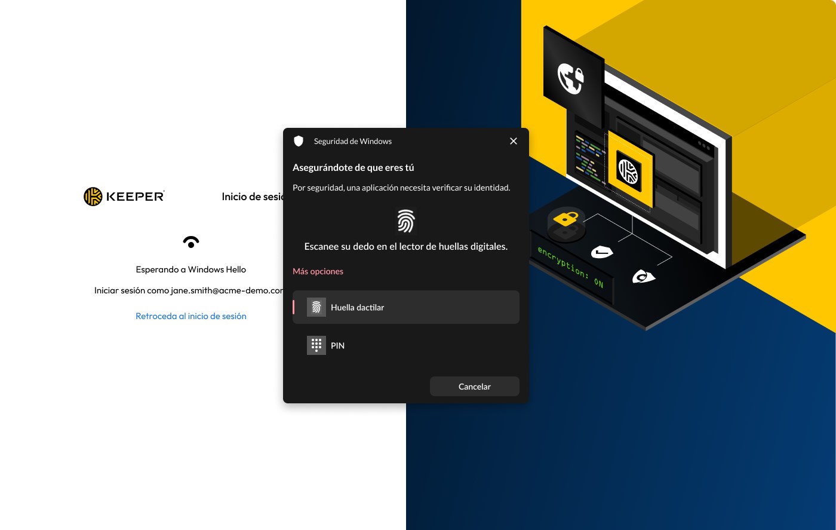Close the Seguridad de Windows dialog

pyautogui.click(x=514, y=141)
